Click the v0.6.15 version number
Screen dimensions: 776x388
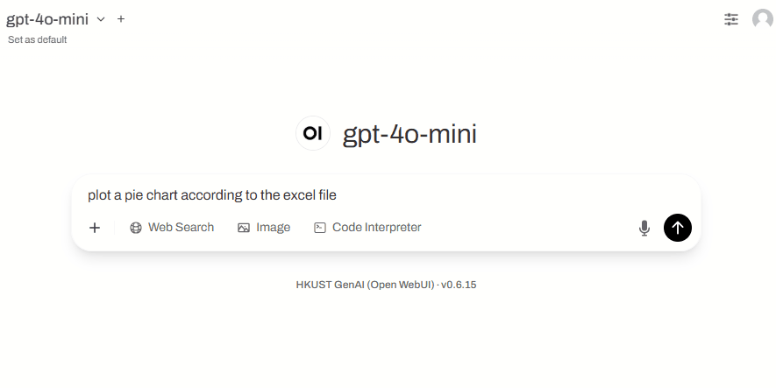[x=459, y=285]
